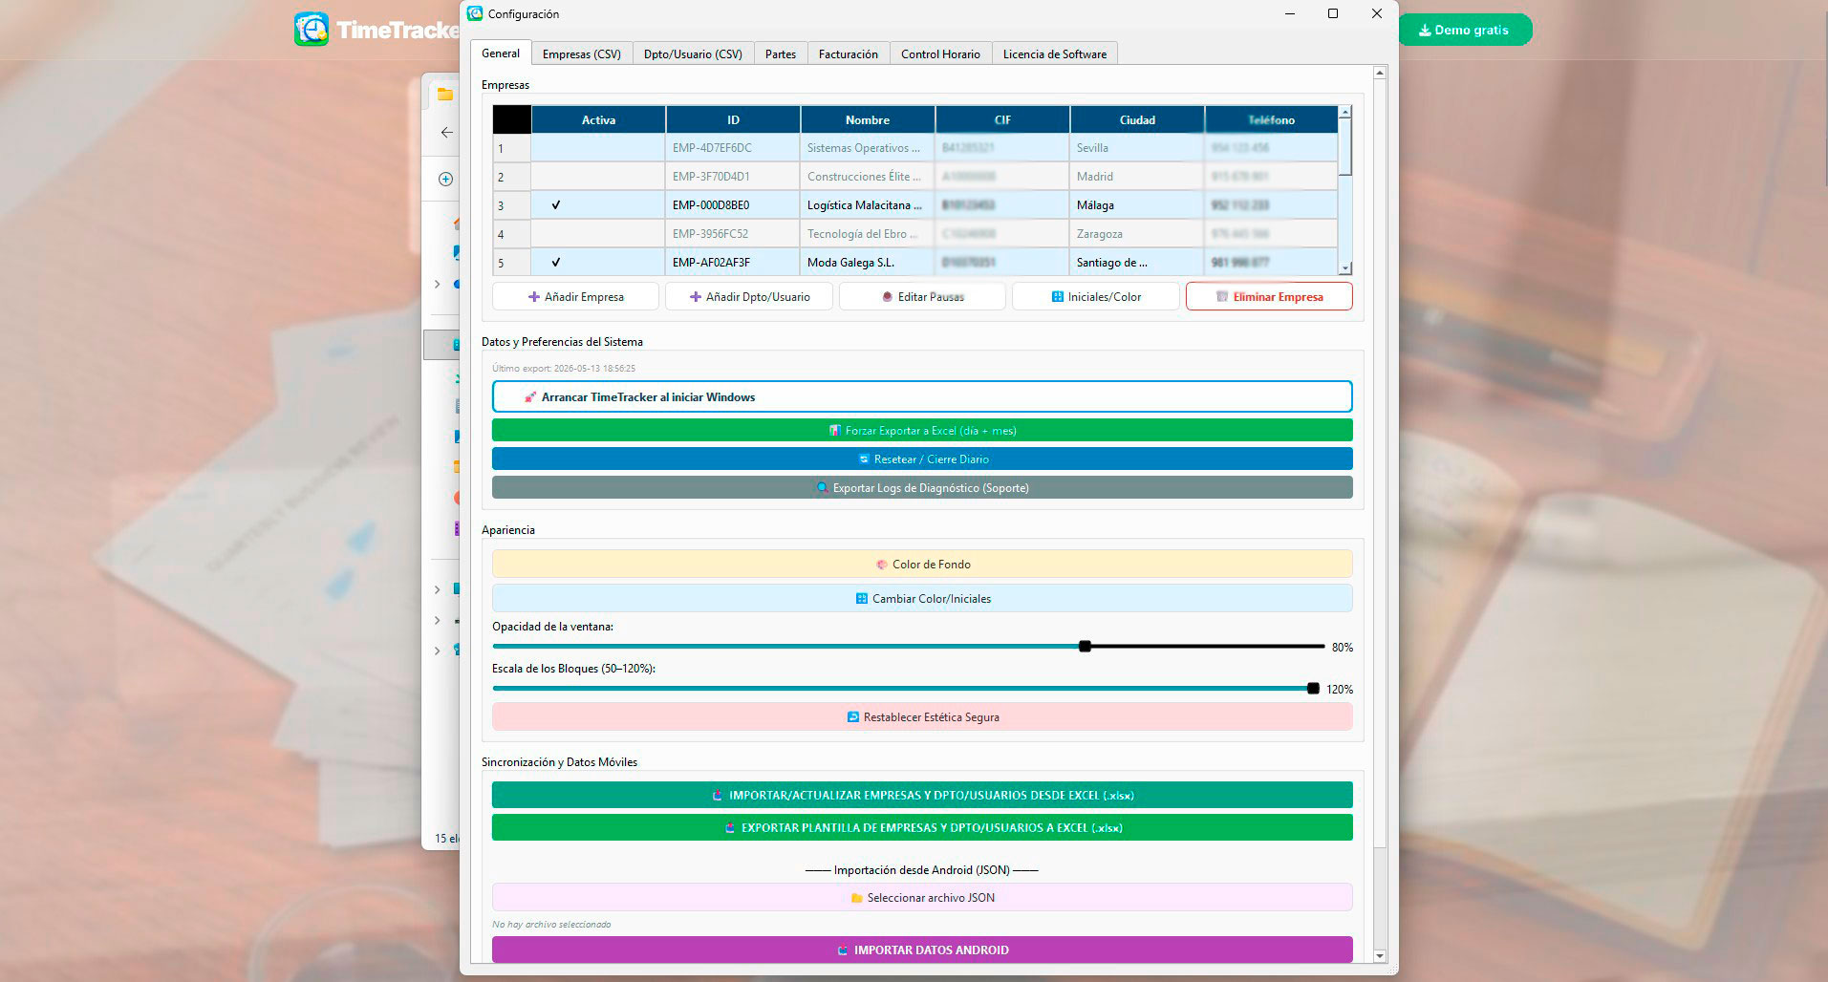The width and height of the screenshot is (1828, 982).
Task: Click Forzar Exportar a Excel button
Action: click(922, 430)
